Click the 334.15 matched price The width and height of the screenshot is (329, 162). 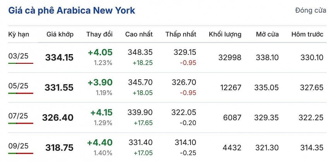[59, 58]
